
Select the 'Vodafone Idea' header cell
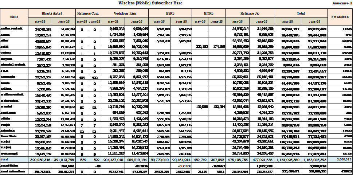125,13
